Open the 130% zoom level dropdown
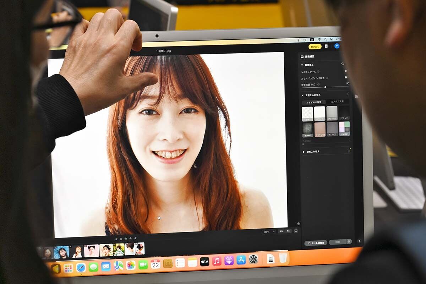The image size is (426, 284). coord(268,232)
